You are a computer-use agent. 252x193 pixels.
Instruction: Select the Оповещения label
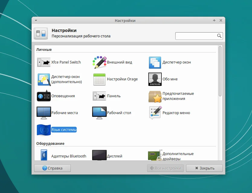click(x=63, y=96)
